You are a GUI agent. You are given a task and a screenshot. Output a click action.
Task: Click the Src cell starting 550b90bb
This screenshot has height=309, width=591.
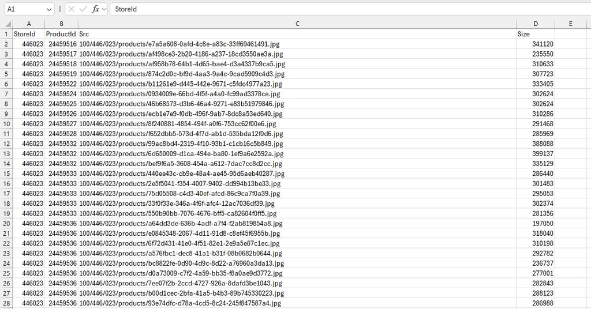coord(297,213)
